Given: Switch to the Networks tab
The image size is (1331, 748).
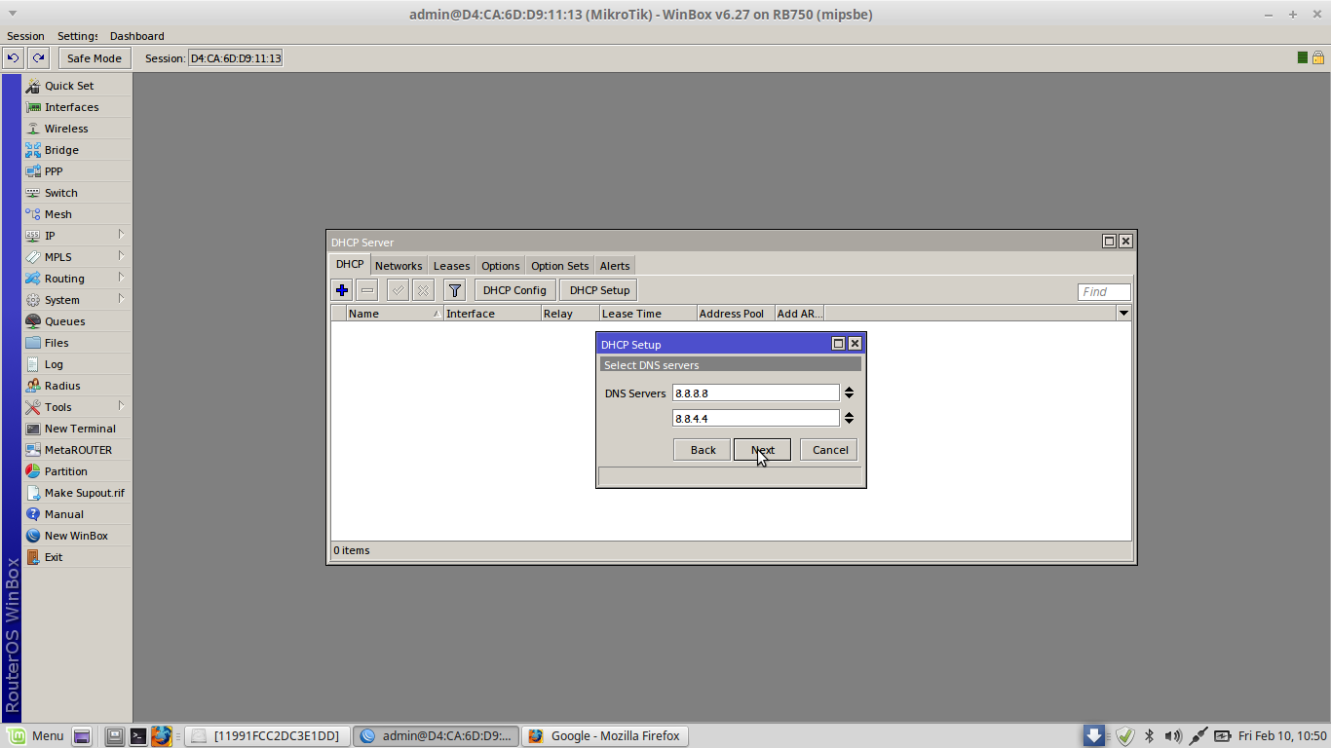Looking at the screenshot, I should [x=399, y=266].
